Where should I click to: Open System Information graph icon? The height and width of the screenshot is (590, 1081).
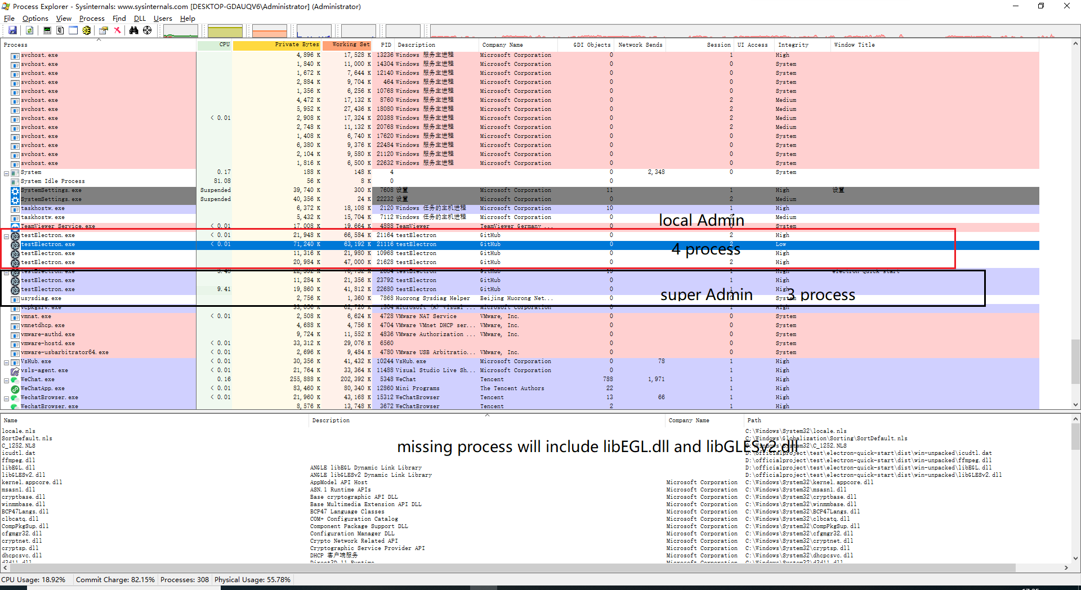47,30
